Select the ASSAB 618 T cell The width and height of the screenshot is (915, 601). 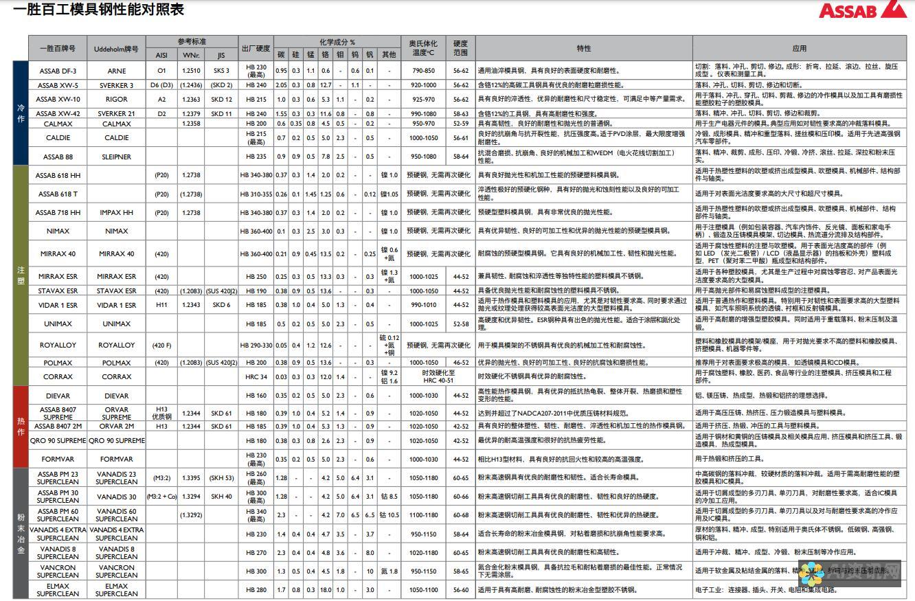(58, 194)
